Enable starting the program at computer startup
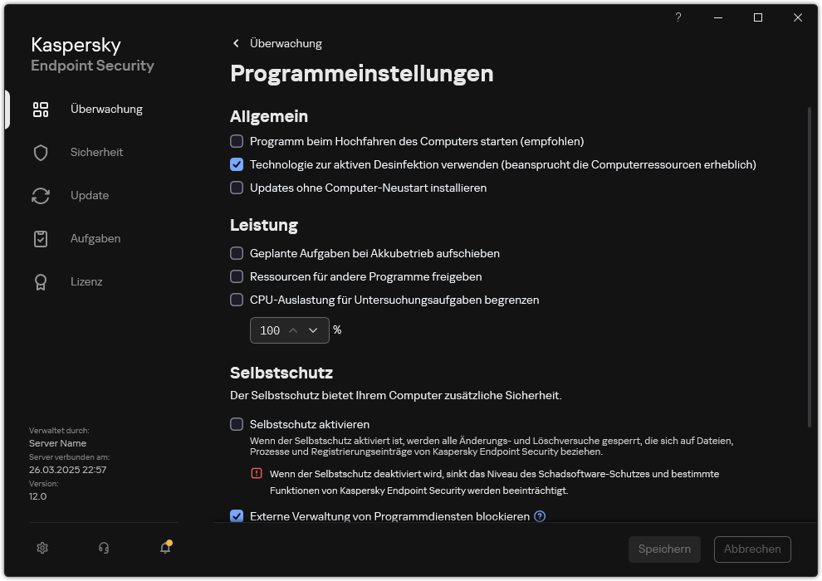The height and width of the screenshot is (581, 822). [237, 141]
